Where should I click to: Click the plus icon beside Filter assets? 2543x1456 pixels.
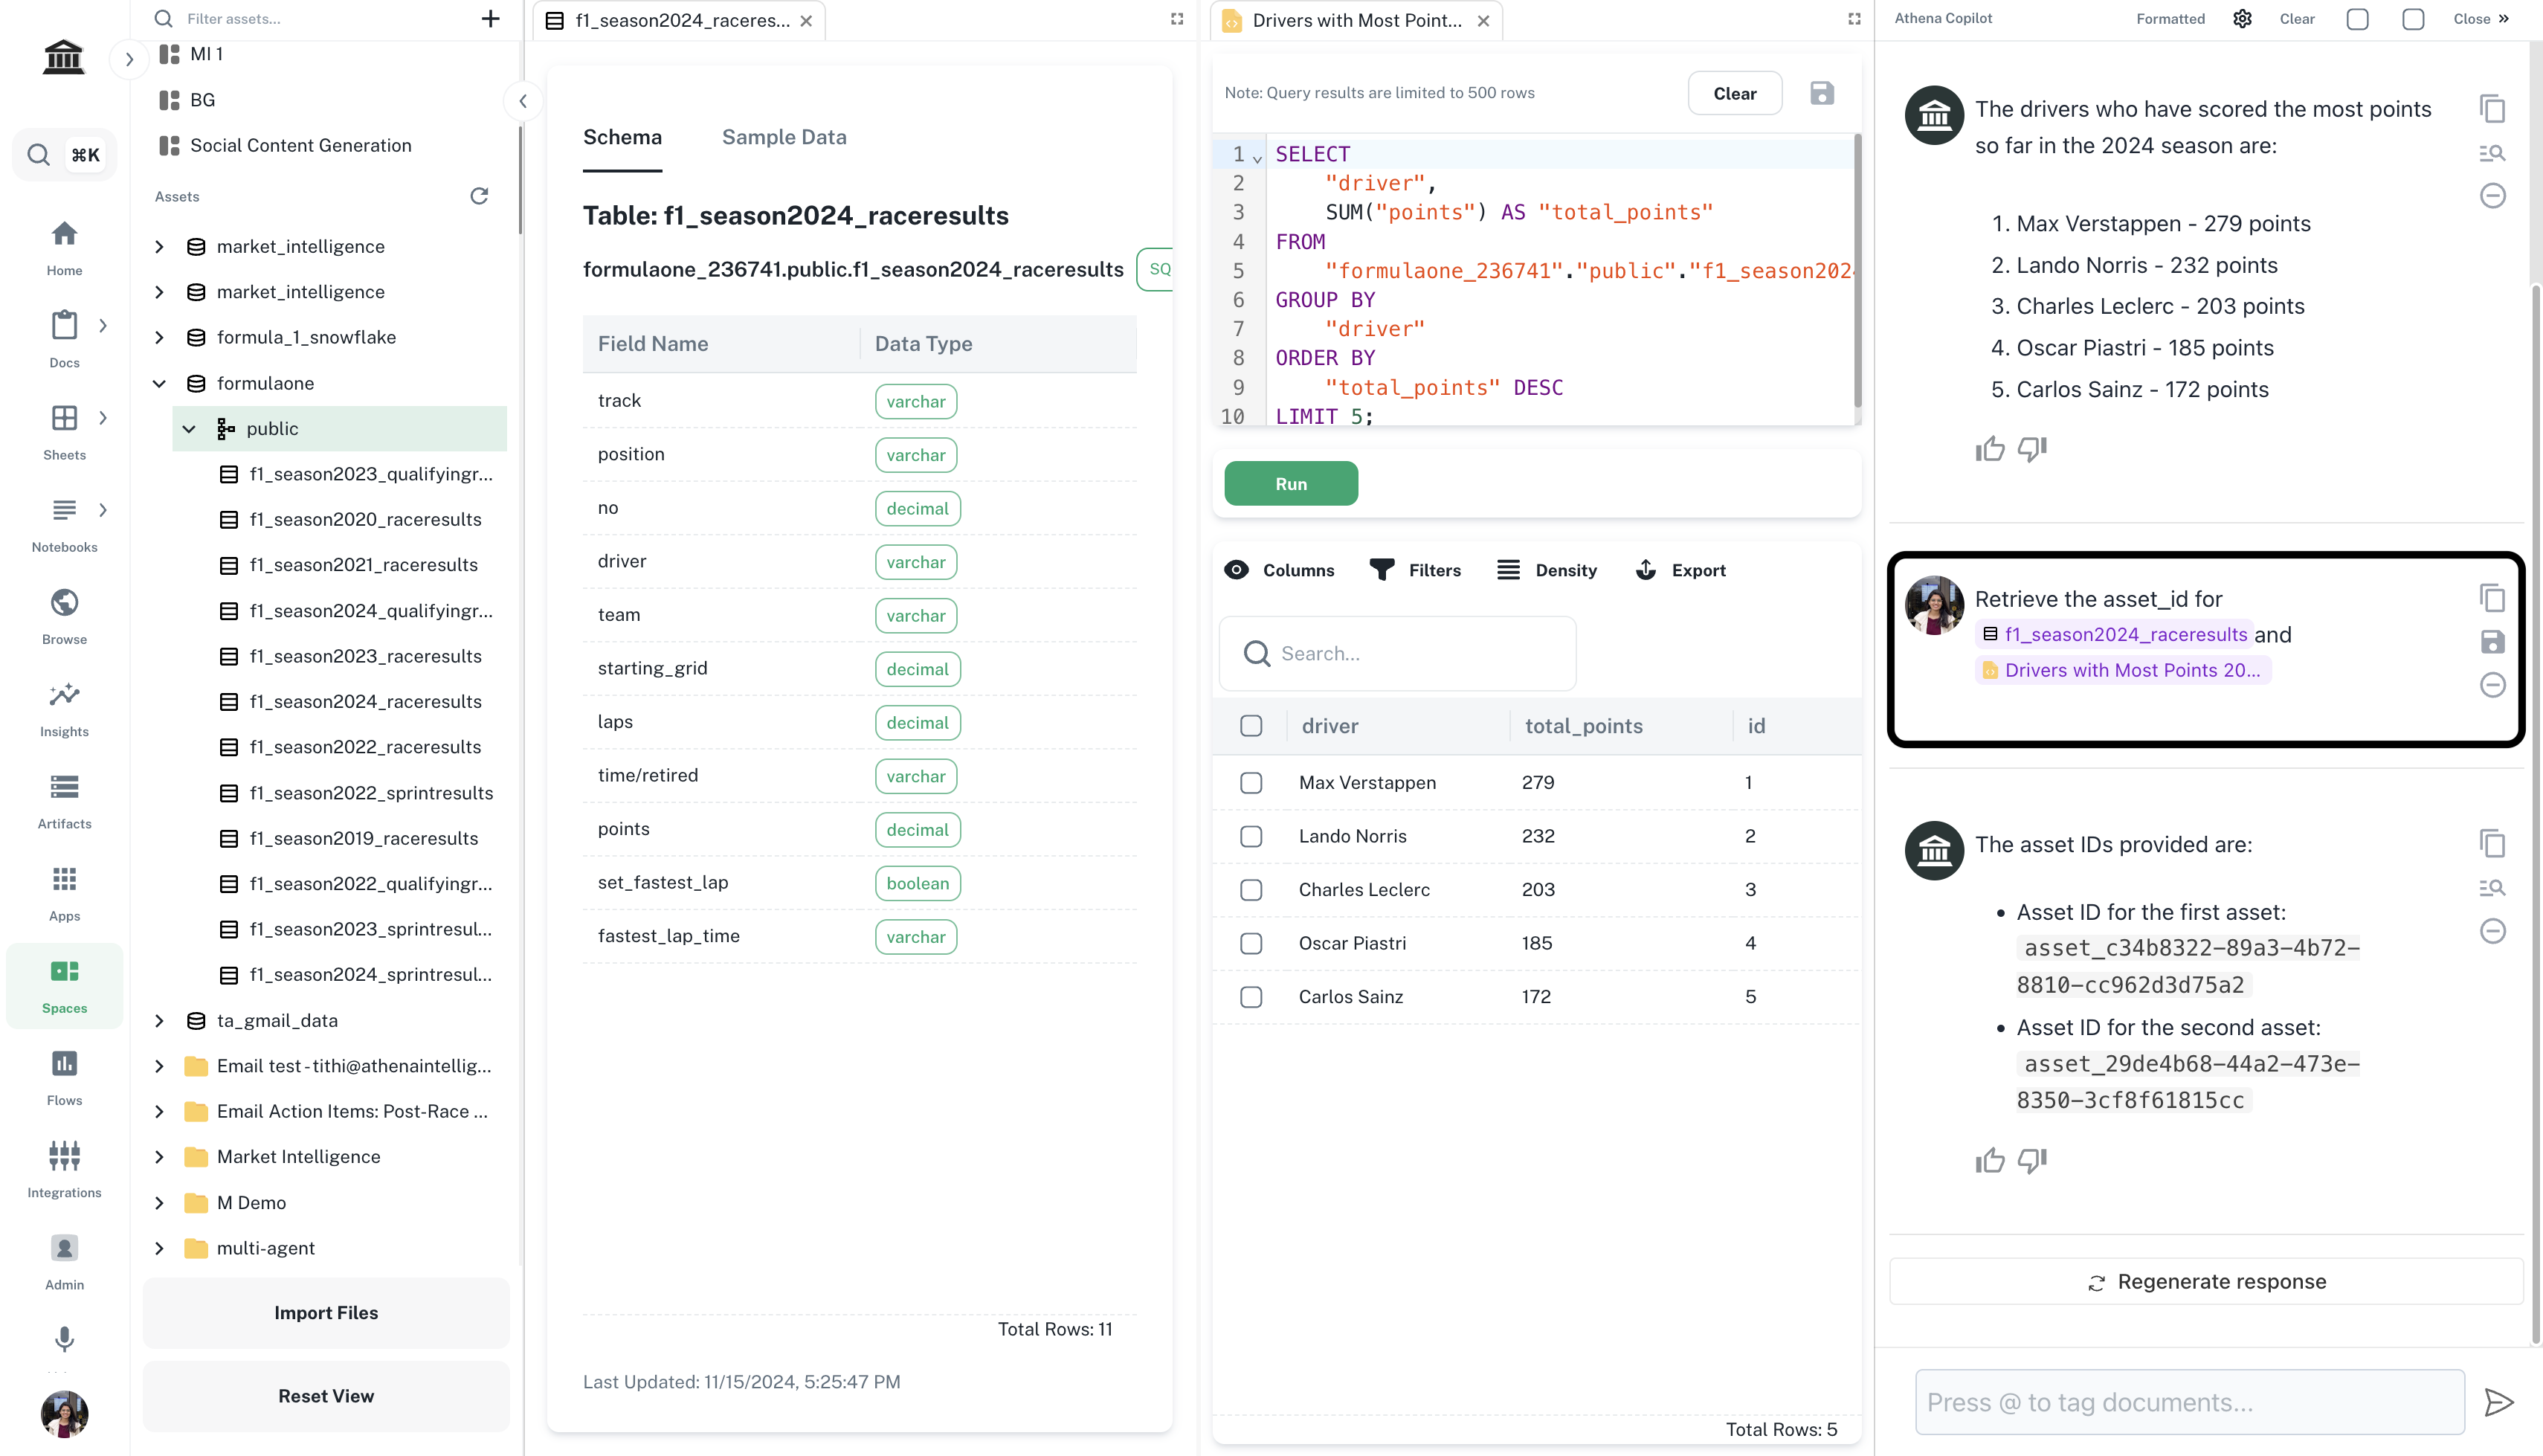[x=490, y=18]
